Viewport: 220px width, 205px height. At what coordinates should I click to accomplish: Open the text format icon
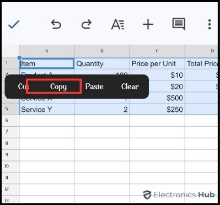coord(117,24)
